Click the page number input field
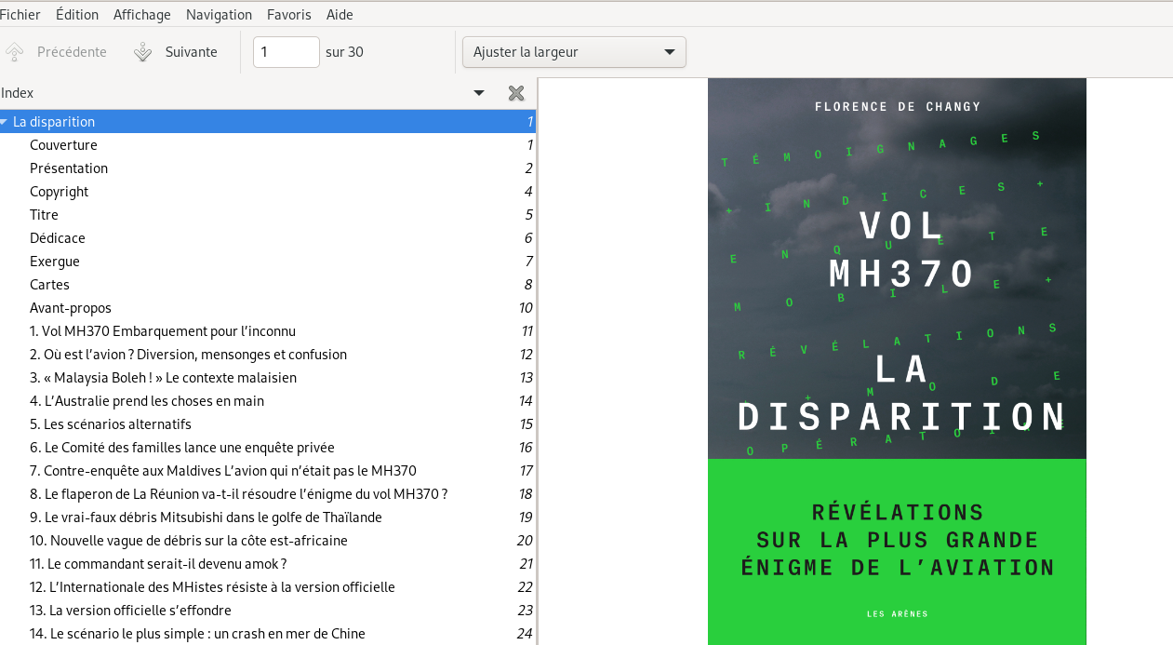 click(x=287, y=52)
